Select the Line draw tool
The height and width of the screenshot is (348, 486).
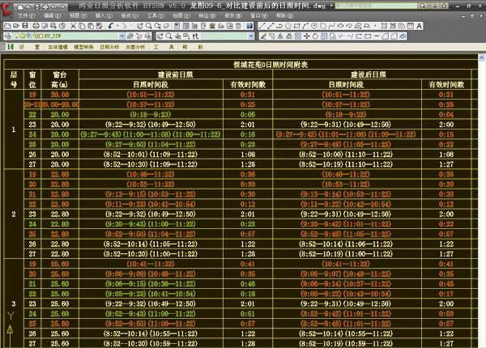pyautogui.click(x=262, y=26)
